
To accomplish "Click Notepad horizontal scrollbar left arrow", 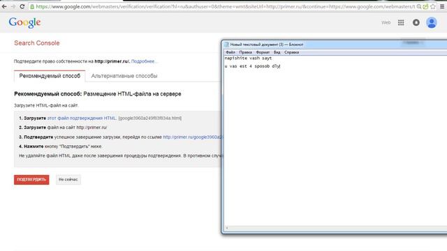I will point(227,228).
